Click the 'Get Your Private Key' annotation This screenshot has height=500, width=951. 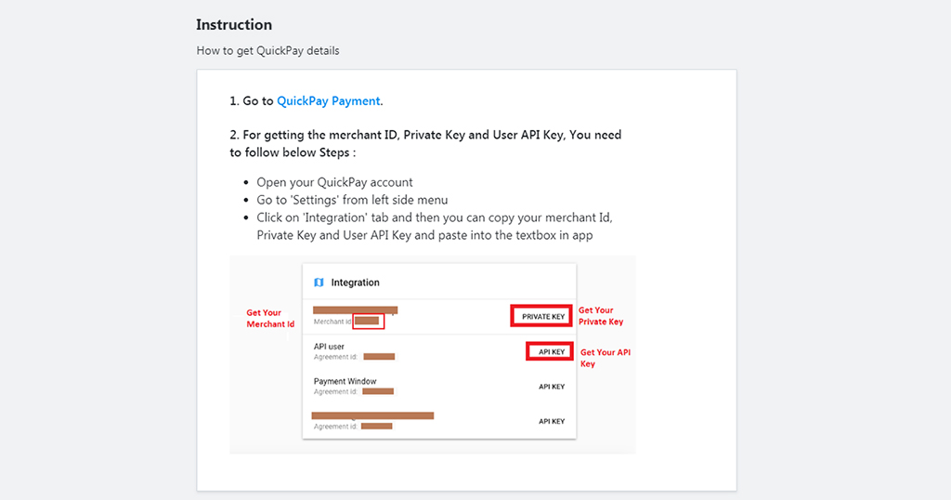[601, 316]
